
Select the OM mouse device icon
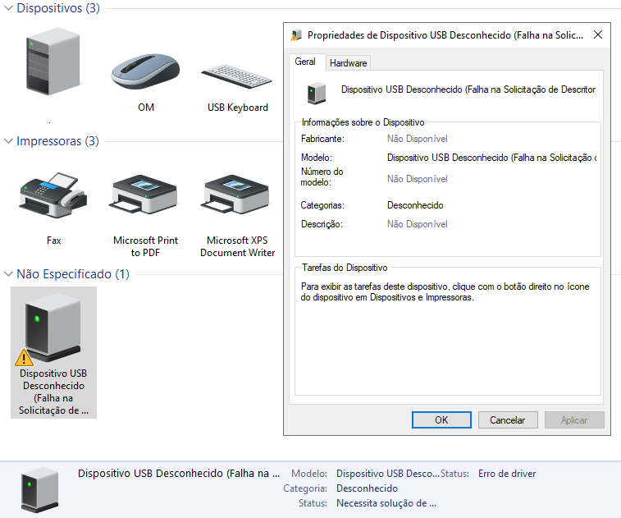click(x=145, y=71)
